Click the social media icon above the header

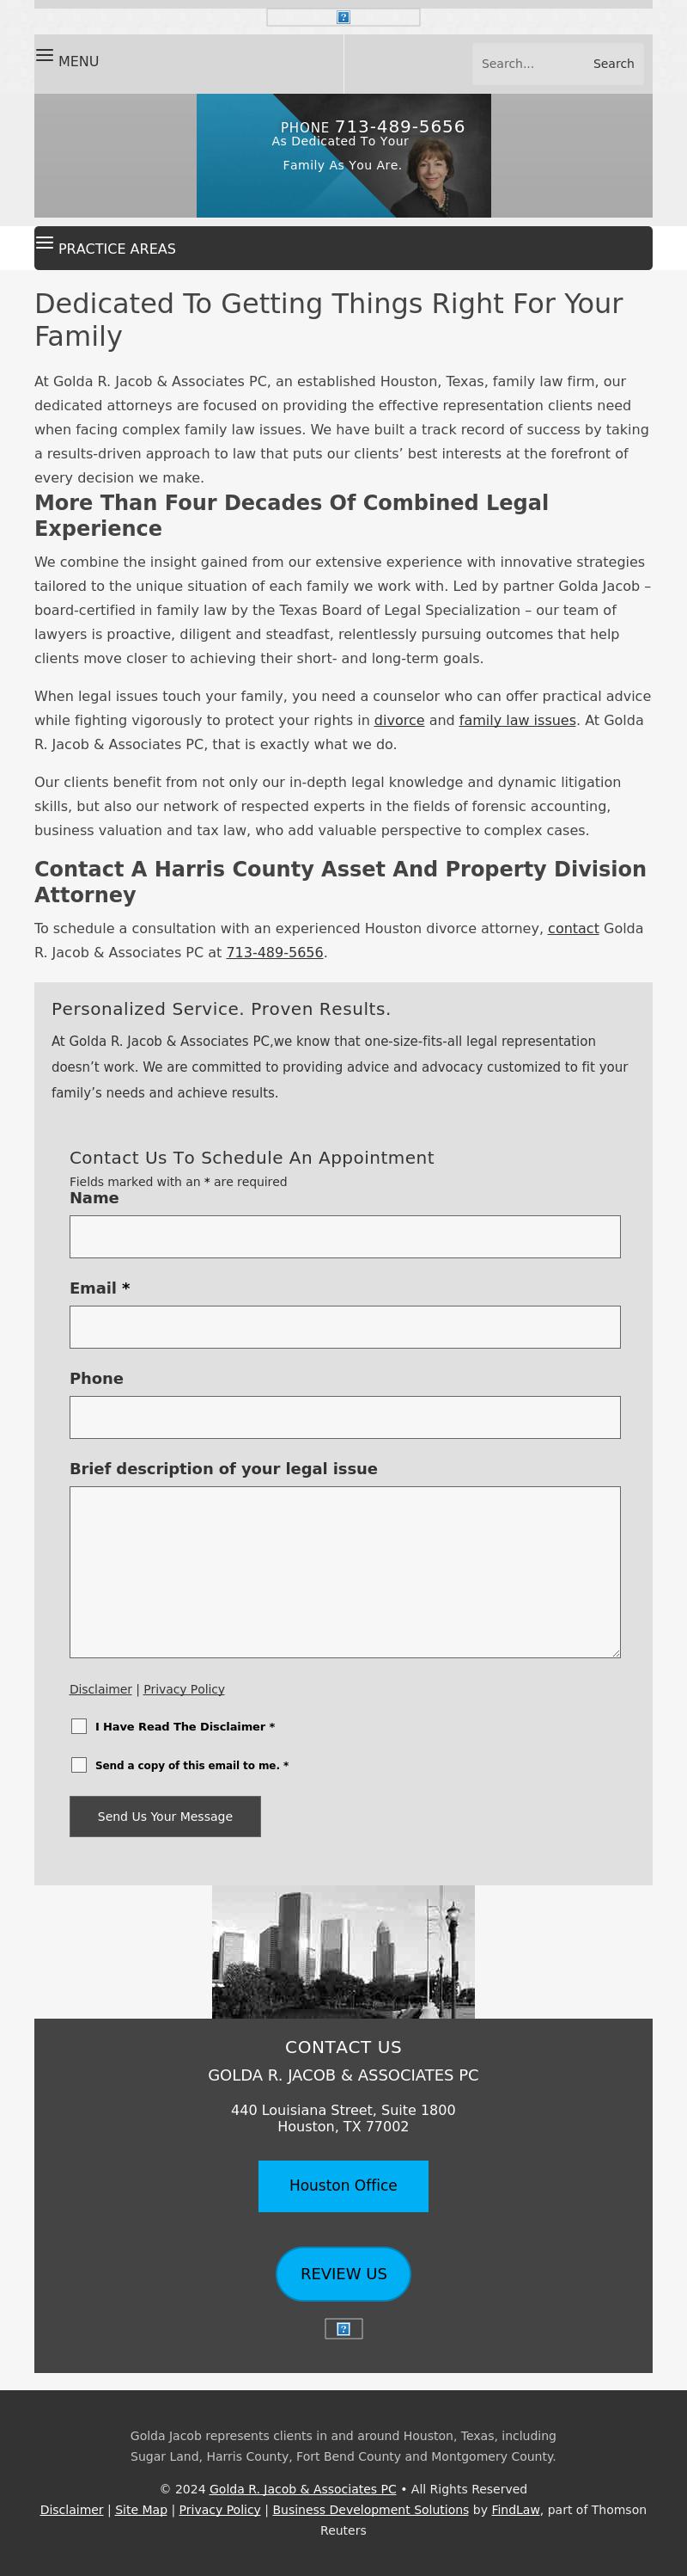(x=343, y=17)
